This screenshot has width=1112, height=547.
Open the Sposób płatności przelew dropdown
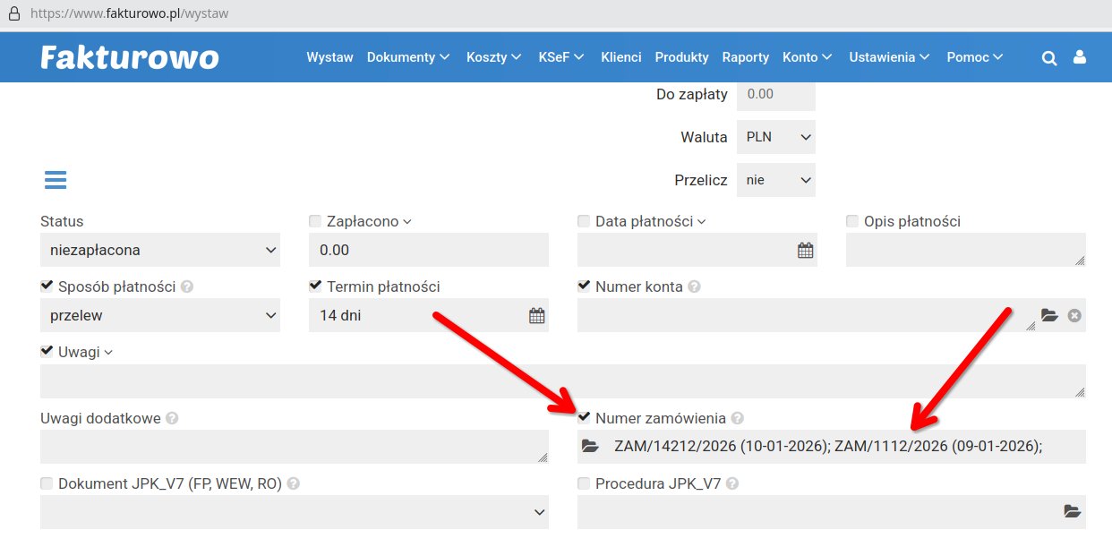[159, 315]
